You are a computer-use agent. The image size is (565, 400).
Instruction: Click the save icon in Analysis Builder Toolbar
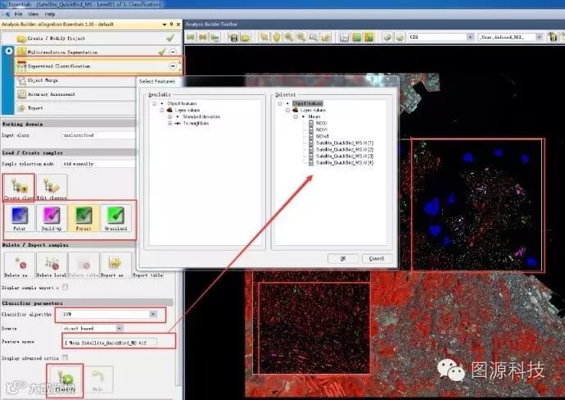(x=233, y=37)
